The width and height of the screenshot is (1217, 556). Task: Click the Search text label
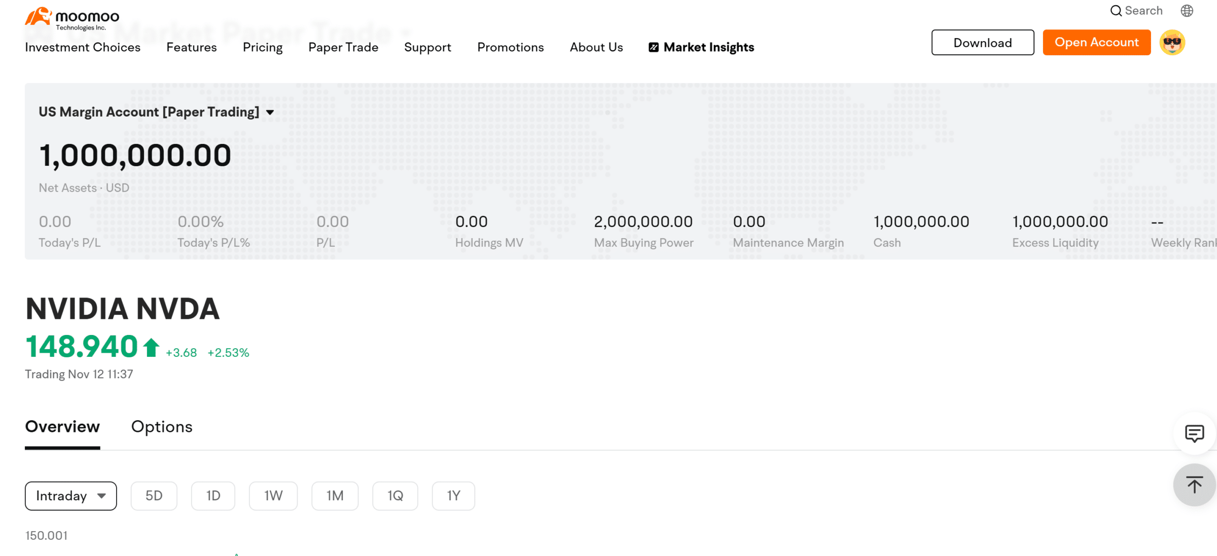1143,11
